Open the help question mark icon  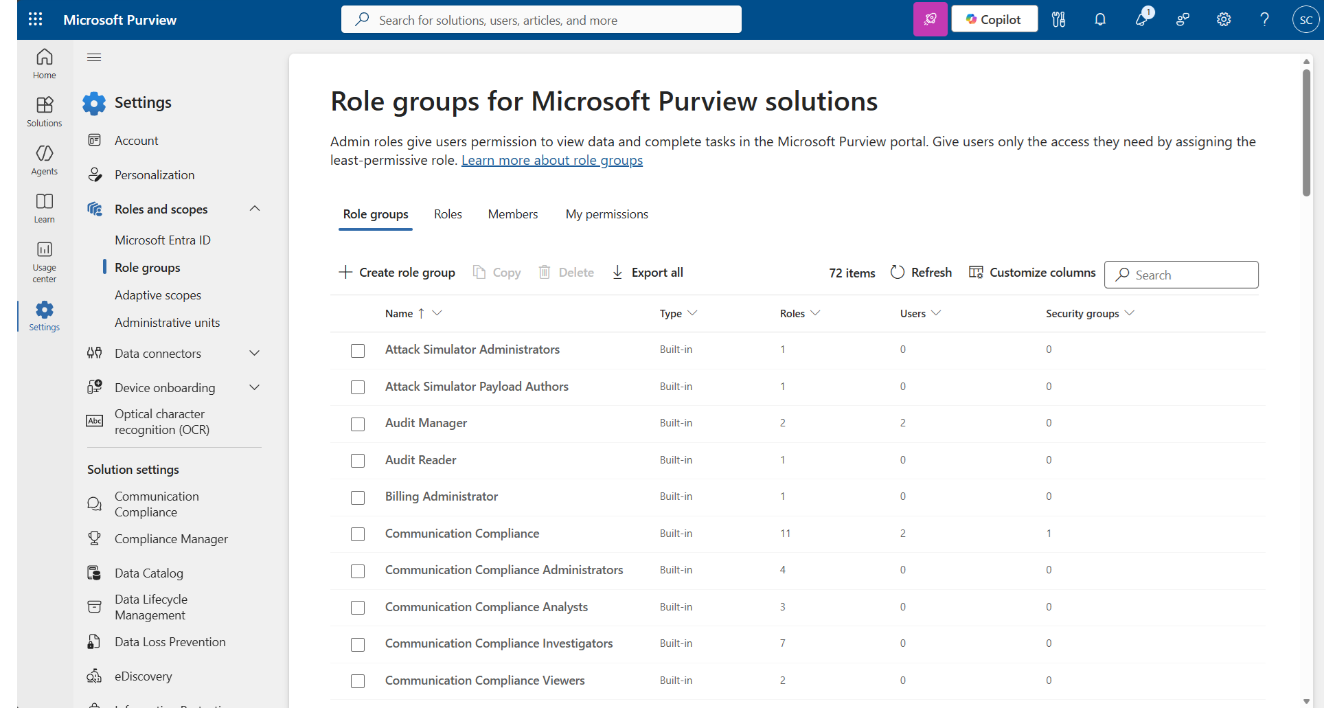(x=1264, y=19)
